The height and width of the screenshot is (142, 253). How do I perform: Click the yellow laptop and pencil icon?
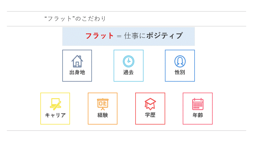(x=55, y=104)
